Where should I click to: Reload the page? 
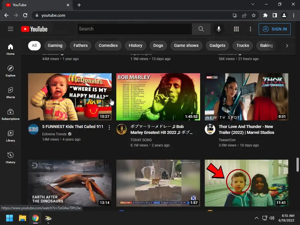coord(25,15)
